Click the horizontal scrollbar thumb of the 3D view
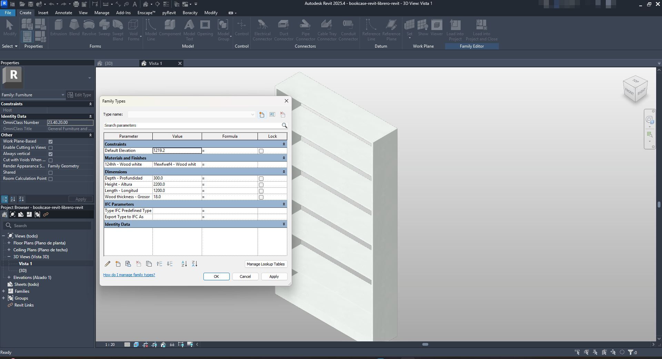This screenshot has width=662, height=359. tap(425, 345)
